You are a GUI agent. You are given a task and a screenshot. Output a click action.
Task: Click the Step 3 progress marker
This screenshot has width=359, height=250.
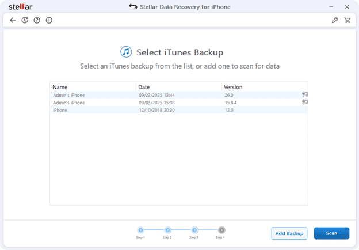[x=194, y=230]
